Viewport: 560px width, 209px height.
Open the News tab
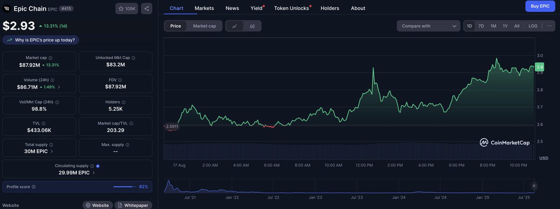(232, 8)
